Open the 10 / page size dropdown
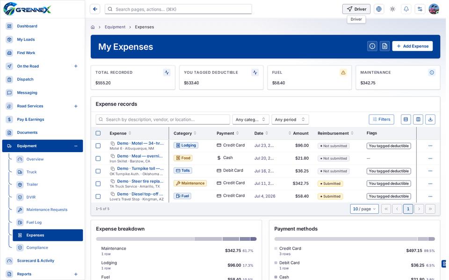 (364, 209)
